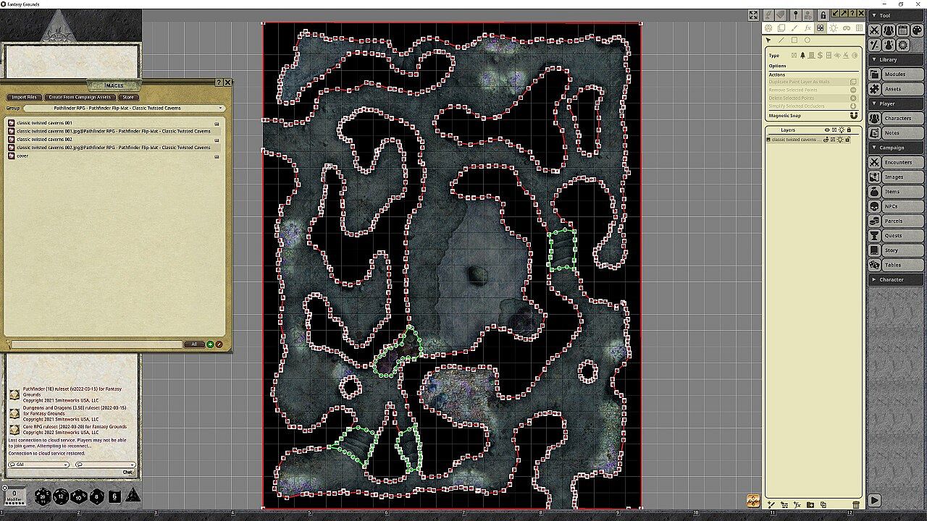Click the Store button in Images window

pyautogui.click(x=128, y=97)
